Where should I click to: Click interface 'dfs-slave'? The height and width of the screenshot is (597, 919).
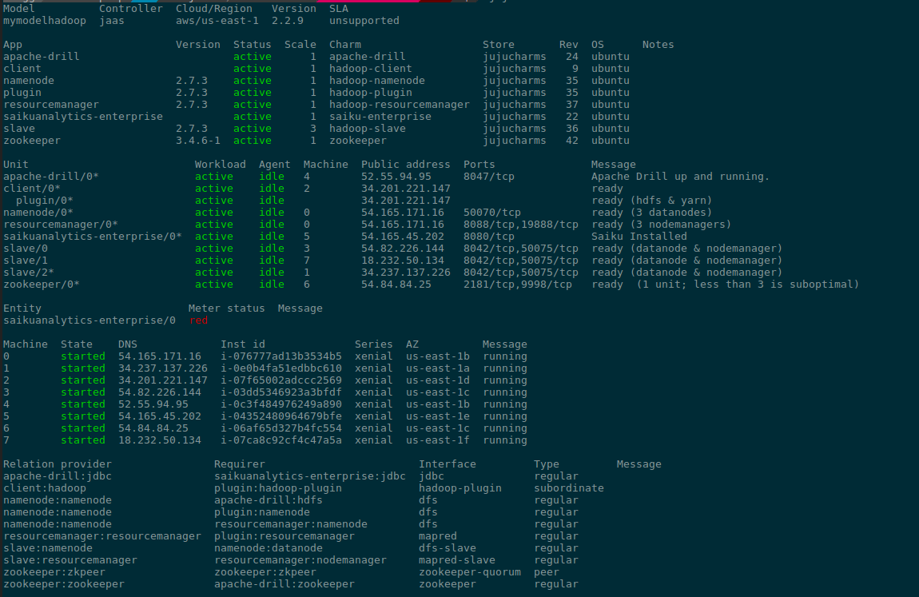[448, 548]
